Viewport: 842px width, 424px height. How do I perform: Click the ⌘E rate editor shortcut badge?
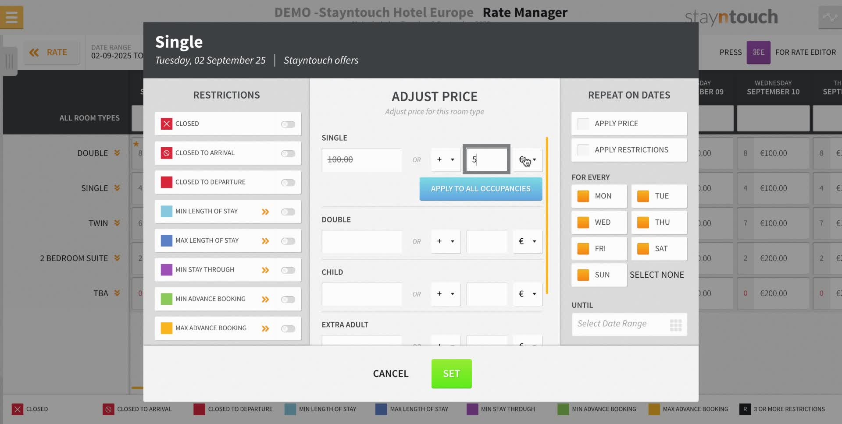point(758,52)
